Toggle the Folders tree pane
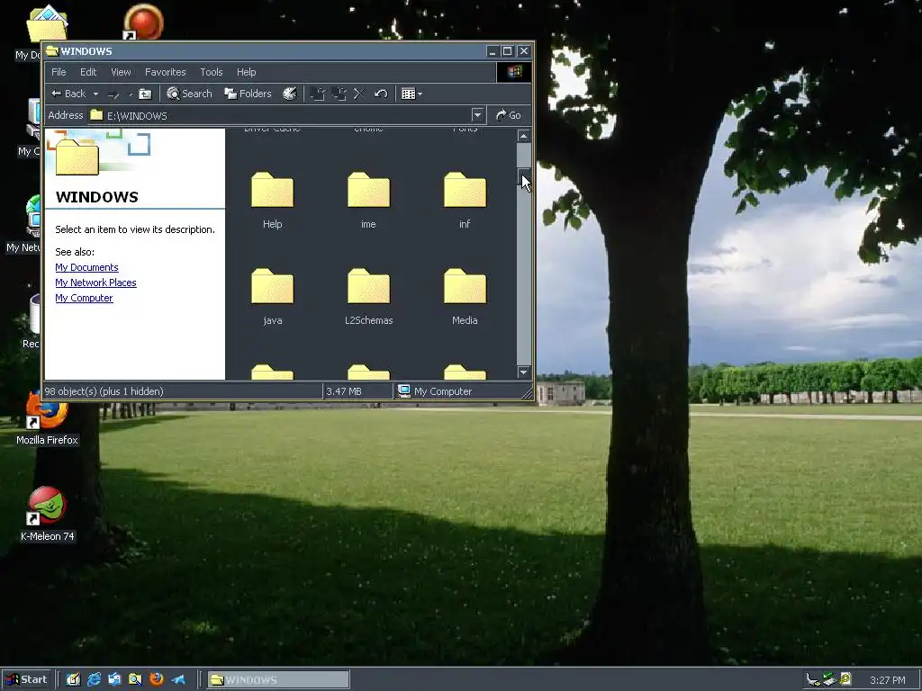The height and width of the screenshot is (691, 922). click(x=249, y=94)
